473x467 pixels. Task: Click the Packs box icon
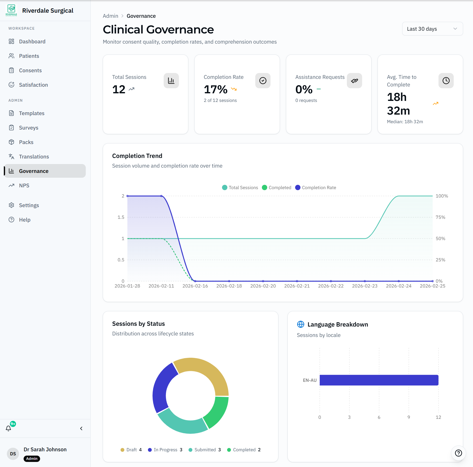coord(11,142)
